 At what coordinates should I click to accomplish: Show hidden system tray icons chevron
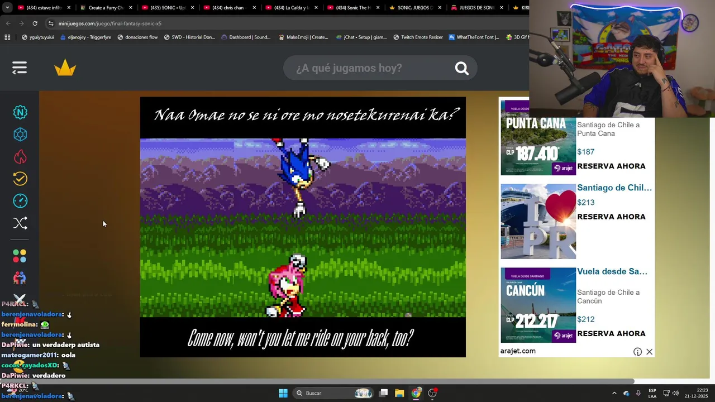coord(614,393)
